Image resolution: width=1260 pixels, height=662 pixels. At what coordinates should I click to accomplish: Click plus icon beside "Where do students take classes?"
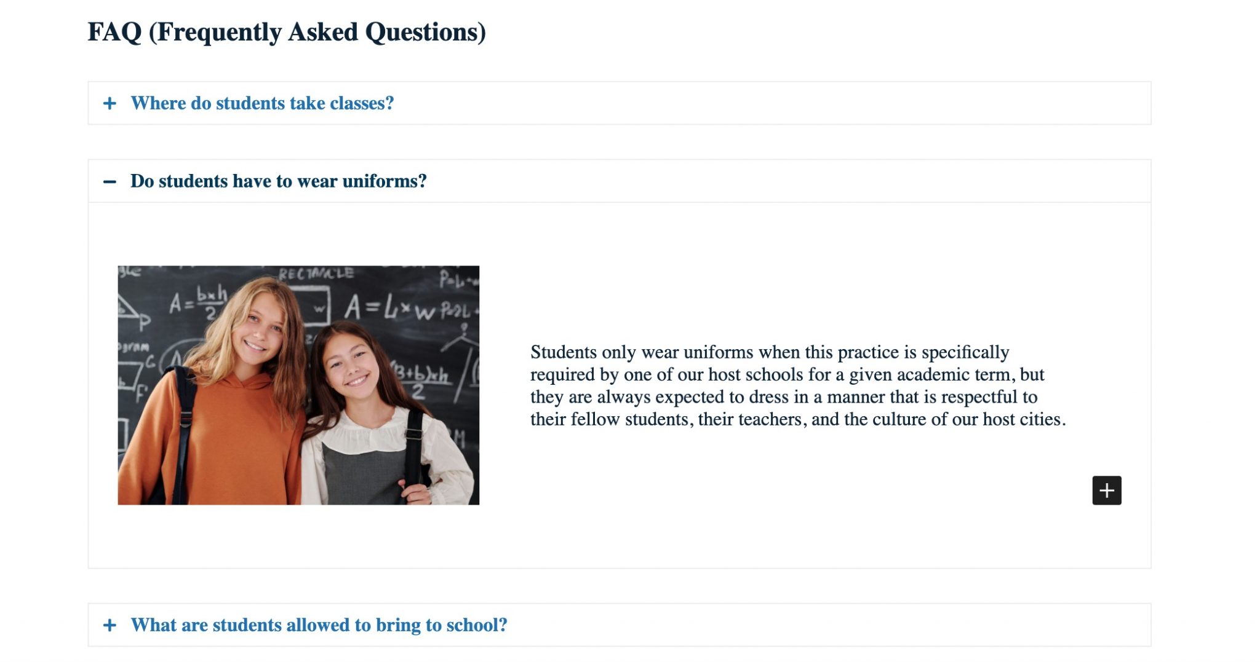110,103
